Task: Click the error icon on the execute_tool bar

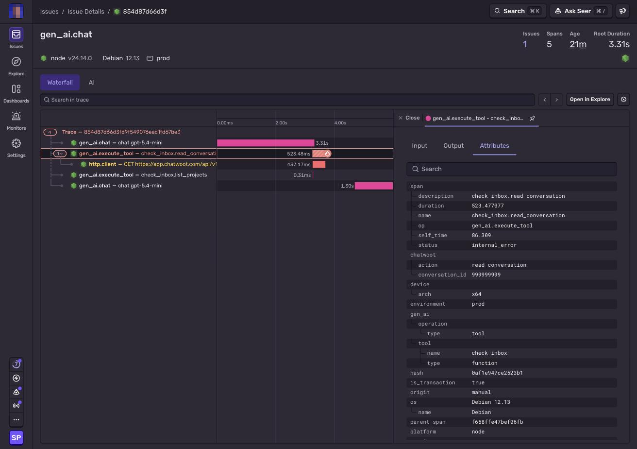Action: pyautogui.click(x=328, y=154)
